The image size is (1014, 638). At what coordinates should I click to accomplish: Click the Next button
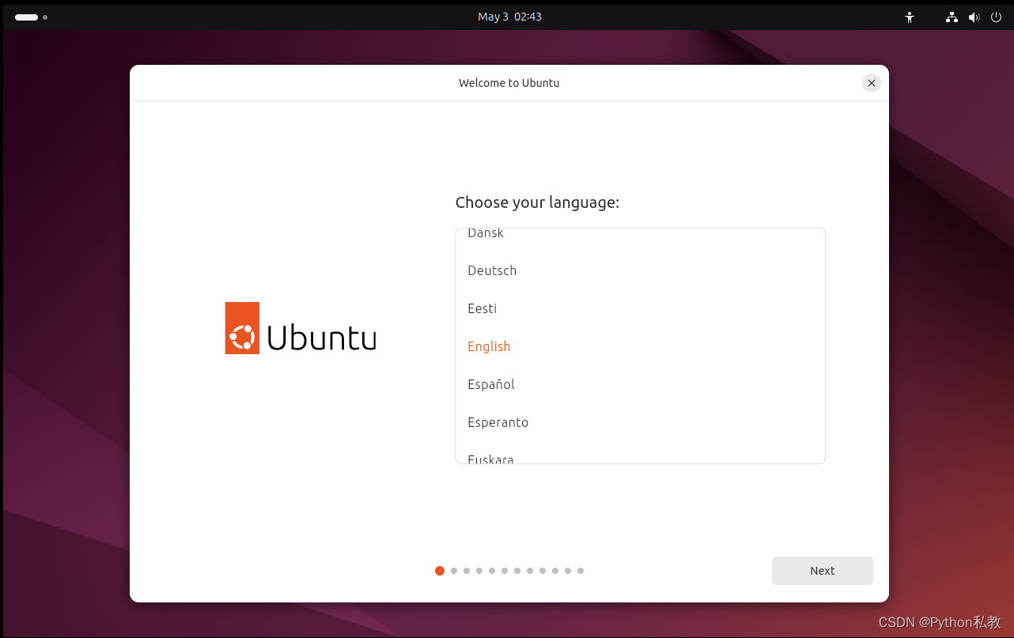coord(823,571)
